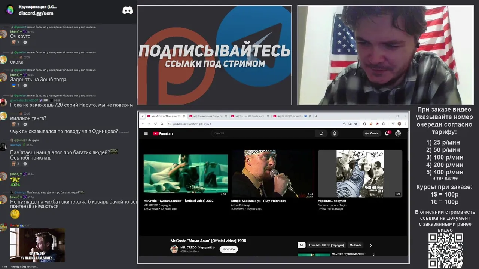Click the browser home icon
479x269 pixels.
coord(162,124)
